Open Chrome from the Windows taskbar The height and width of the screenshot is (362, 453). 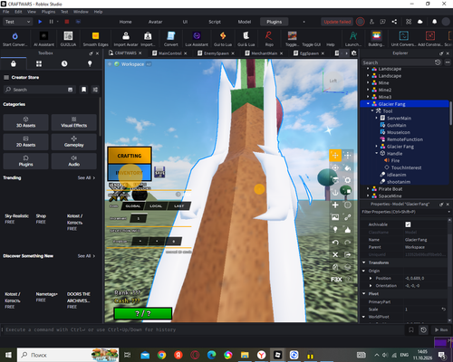(161, 355)
